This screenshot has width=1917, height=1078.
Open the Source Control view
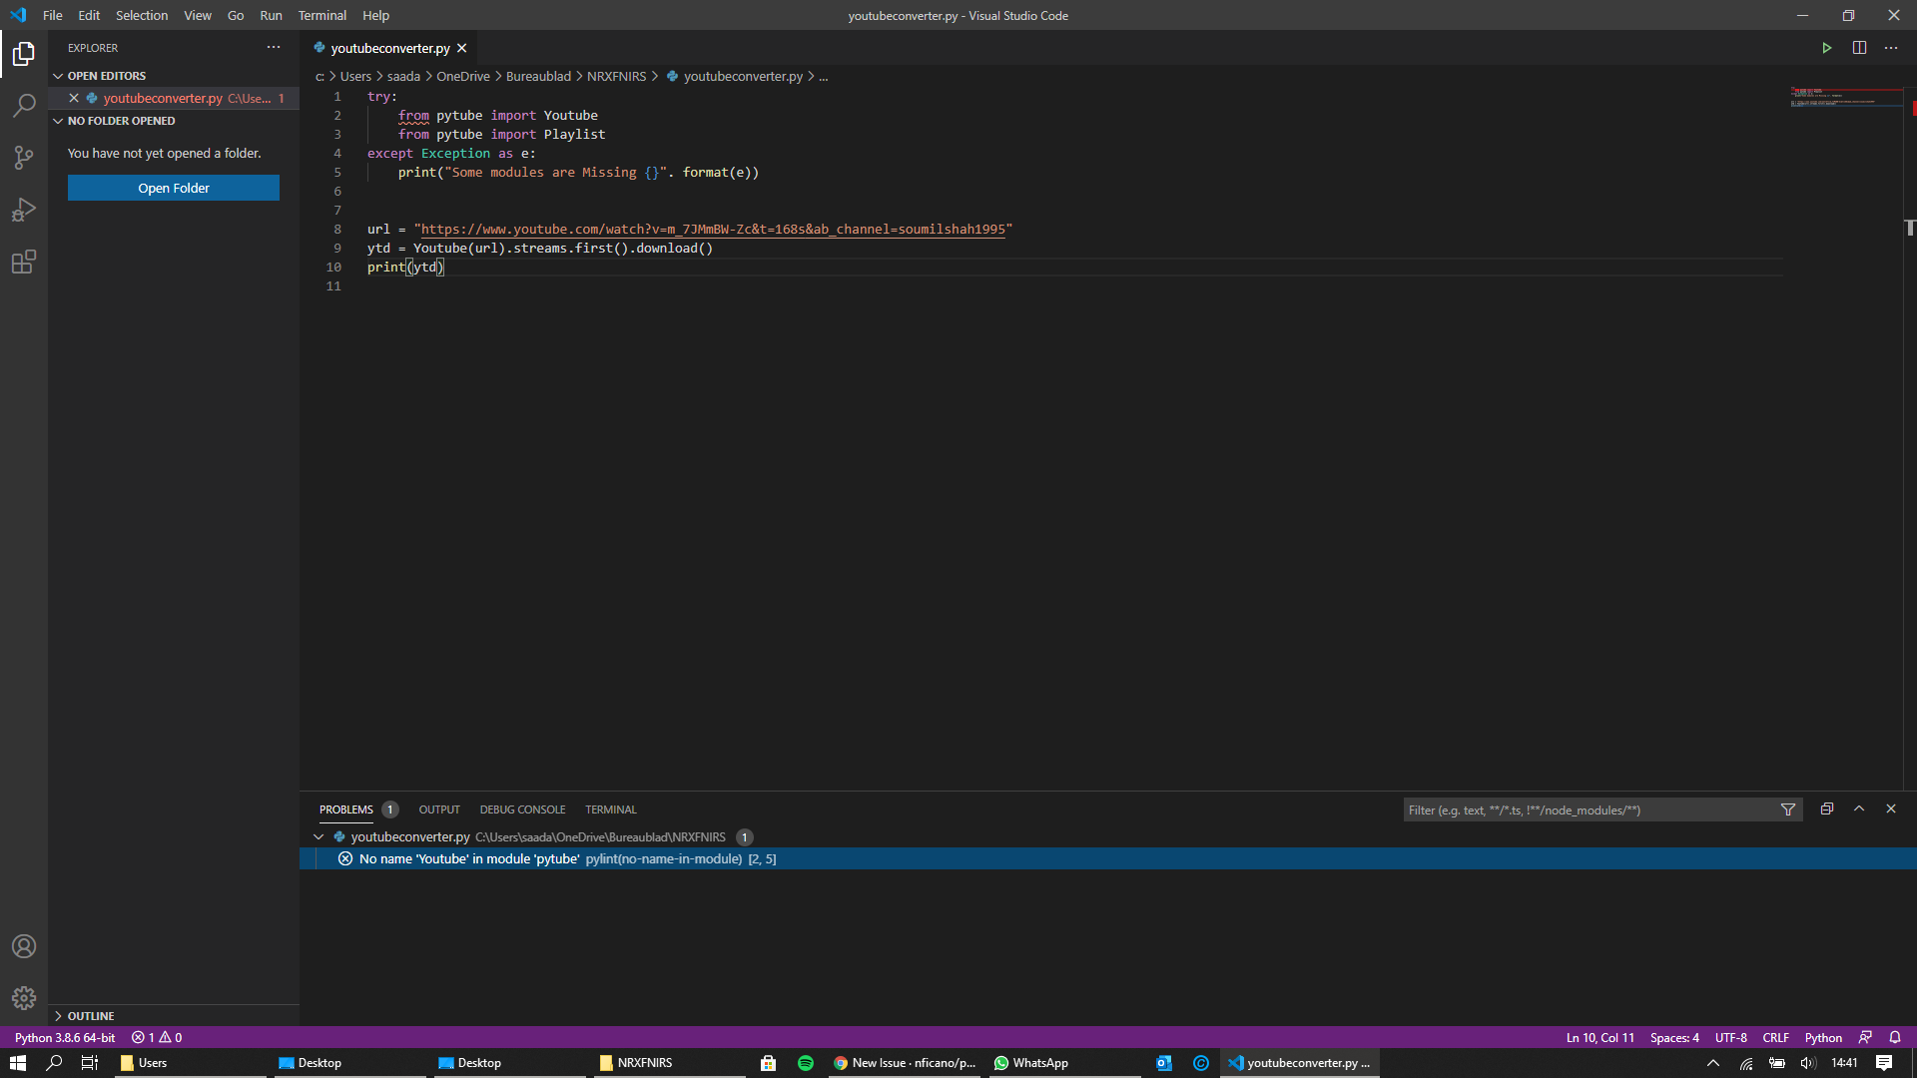[x=24, y=157]
